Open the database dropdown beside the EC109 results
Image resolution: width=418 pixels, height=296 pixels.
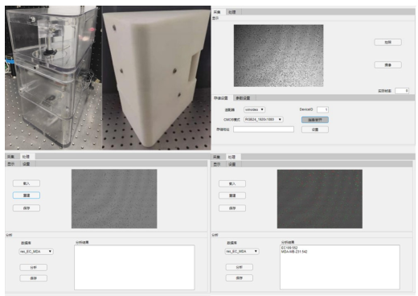point(242,252)
